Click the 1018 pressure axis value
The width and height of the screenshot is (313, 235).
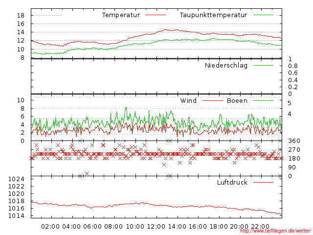[x=16, y=201]
